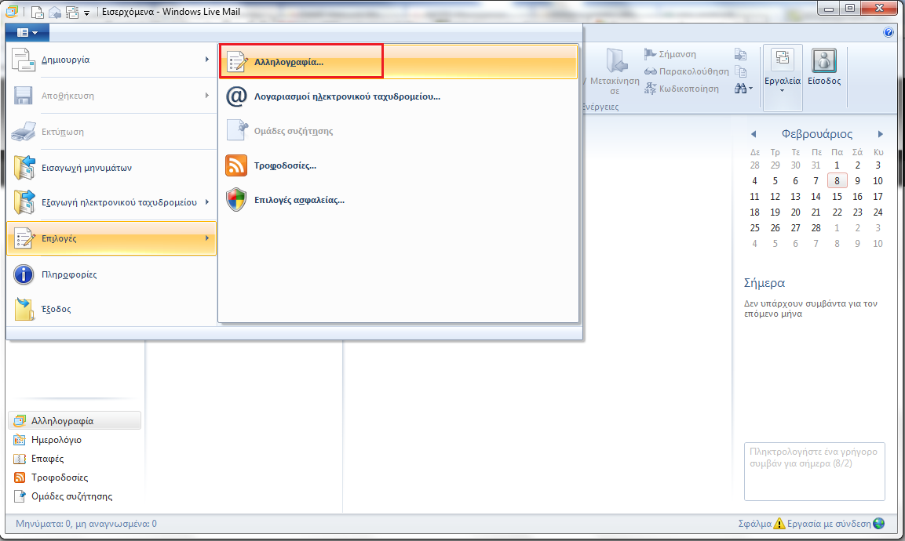Expand the Εξαγωγή ηλεκτρονικού ταχυδρομείου submenu arrow
The width and height of the screenshot is (905, 541).
pyautogui.click(x=206, y=202)
